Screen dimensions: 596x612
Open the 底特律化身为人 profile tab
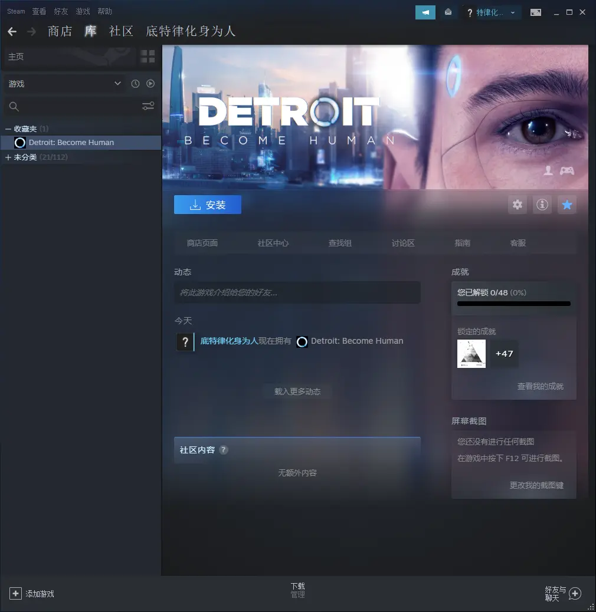[x=191, y=31]
